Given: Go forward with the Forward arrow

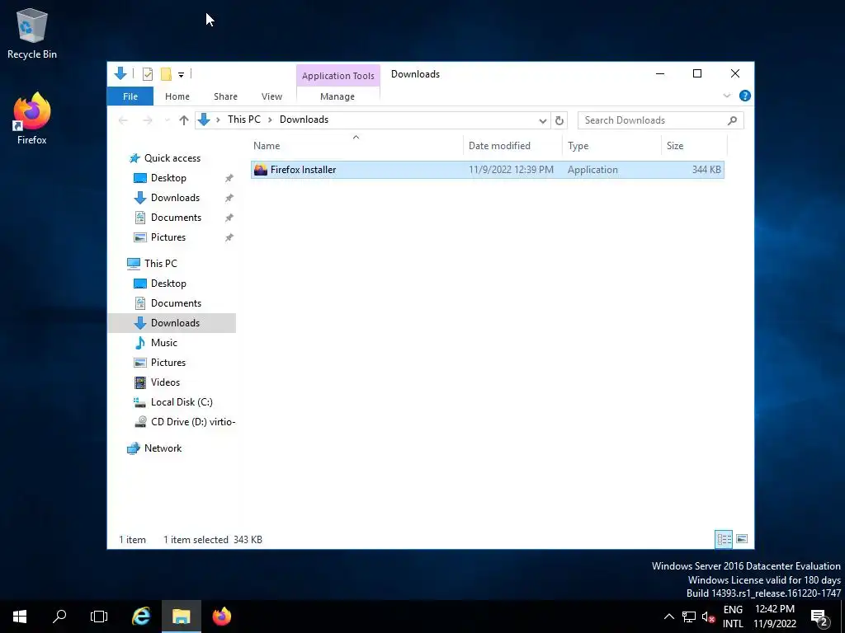Looking at the screenshot, I should 147,120.
